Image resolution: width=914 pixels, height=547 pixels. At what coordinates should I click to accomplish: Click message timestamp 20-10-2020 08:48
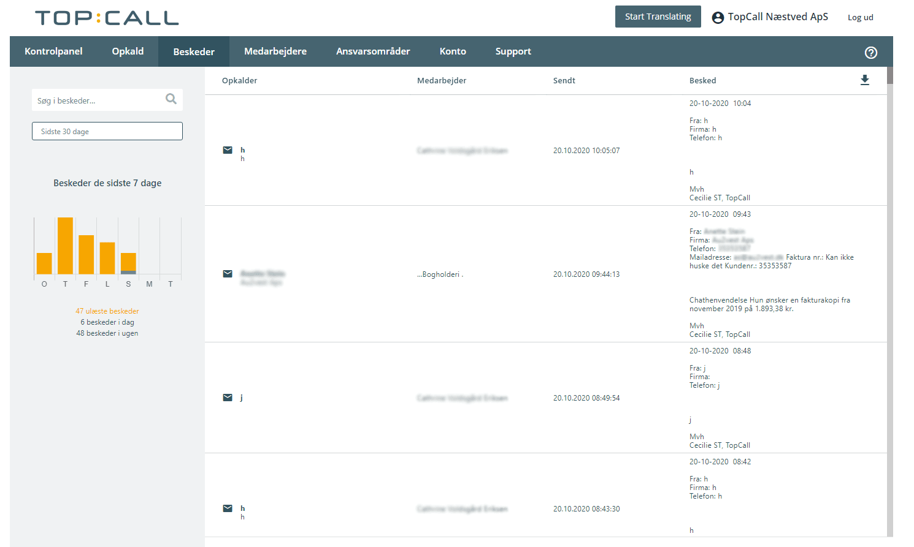[720, 351]
